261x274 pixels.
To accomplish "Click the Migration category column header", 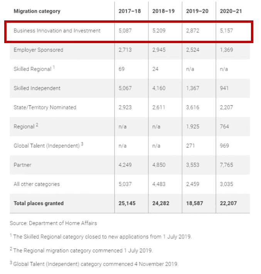I will 37,11.
